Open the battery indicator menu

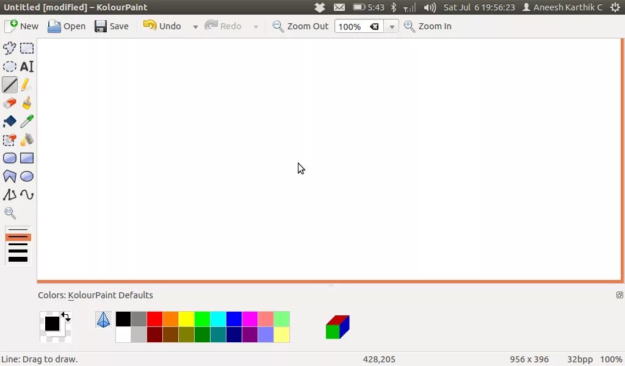[368, 7]
